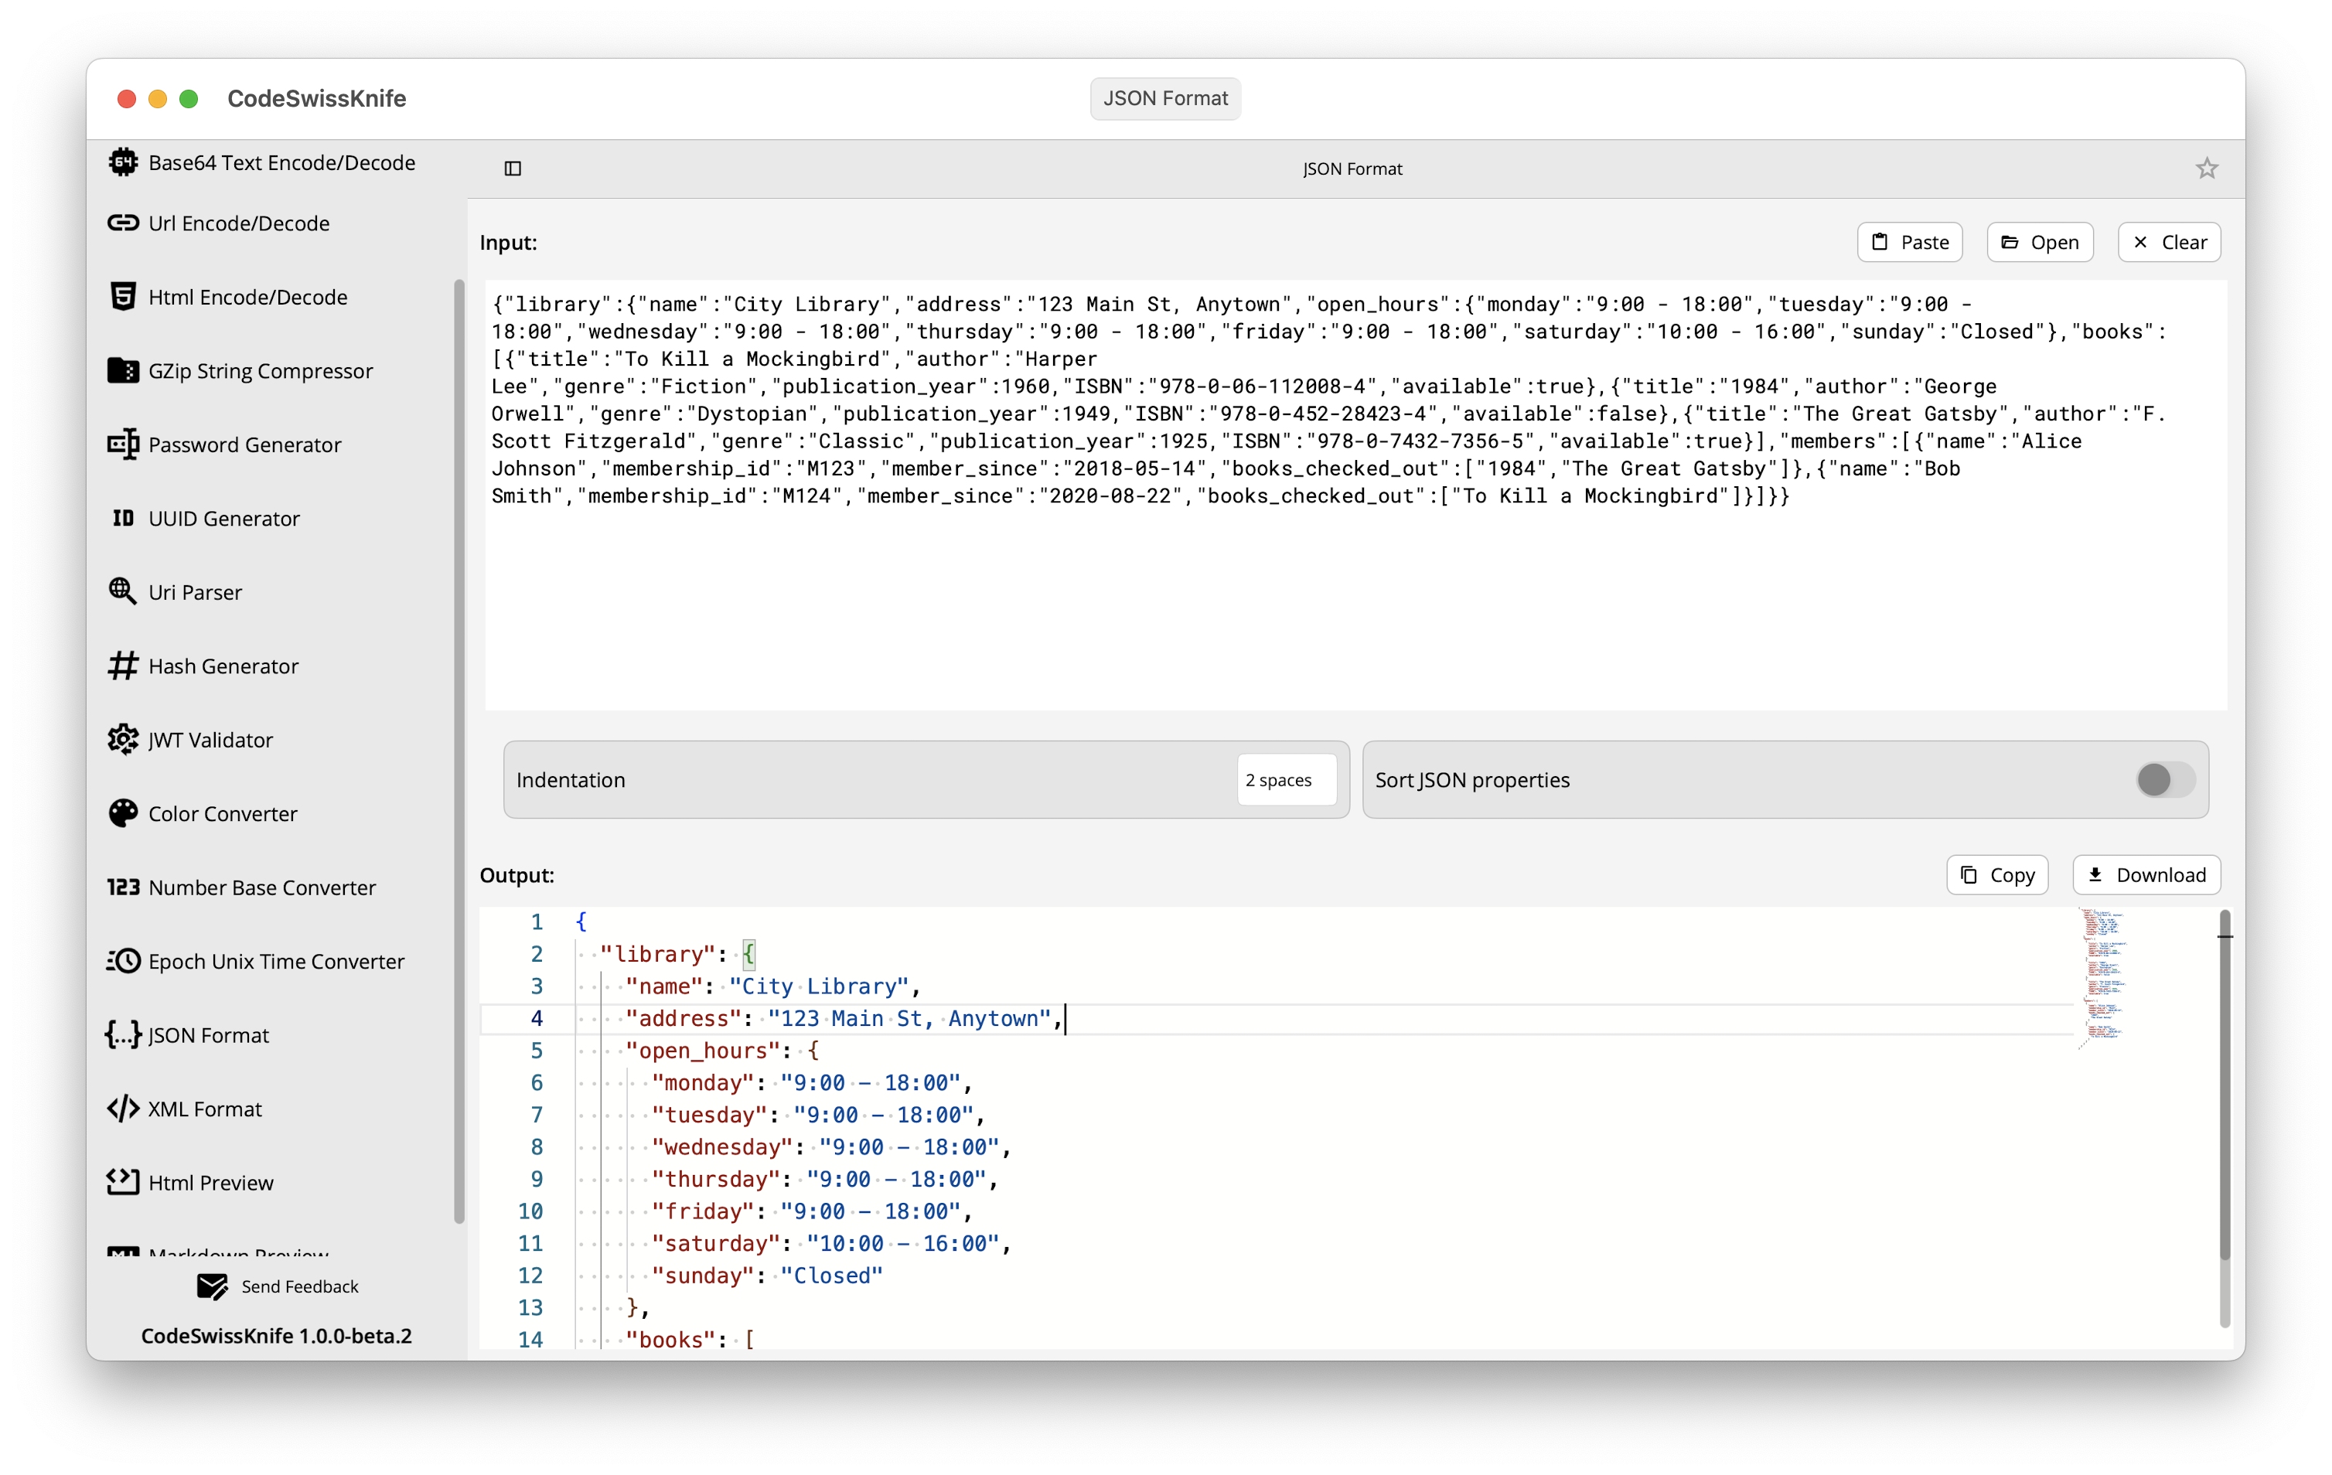
Task: Click the "library" key on output line 2
Action: tap(657, 954)
